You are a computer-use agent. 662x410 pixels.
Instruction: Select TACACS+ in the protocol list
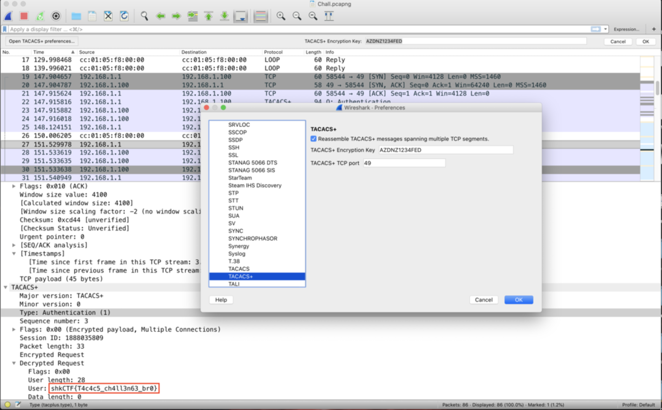257,276
